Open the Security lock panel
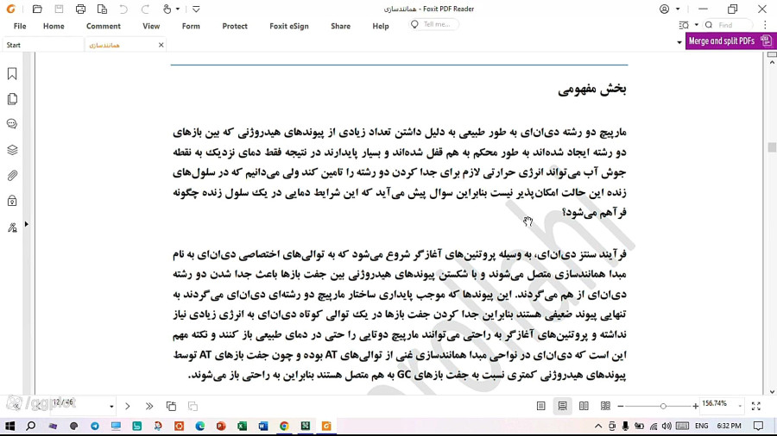Image resolution: width=777 pixels, height=436 pixels. (12, 201)
